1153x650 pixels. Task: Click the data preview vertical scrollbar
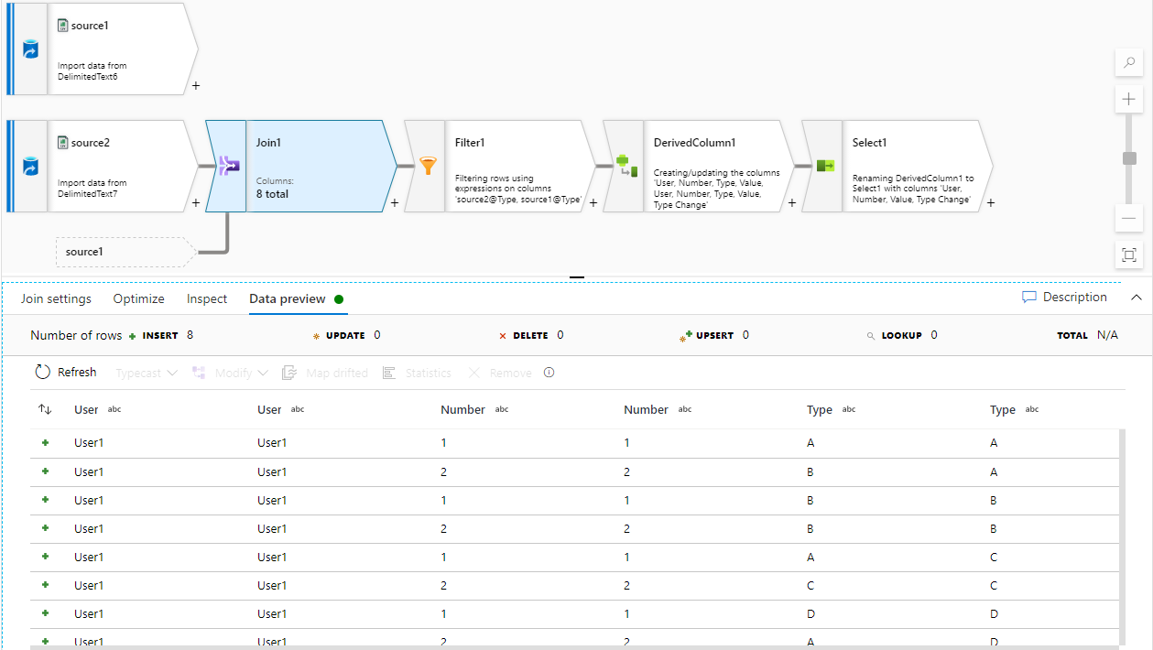(x=1121, y=537)
